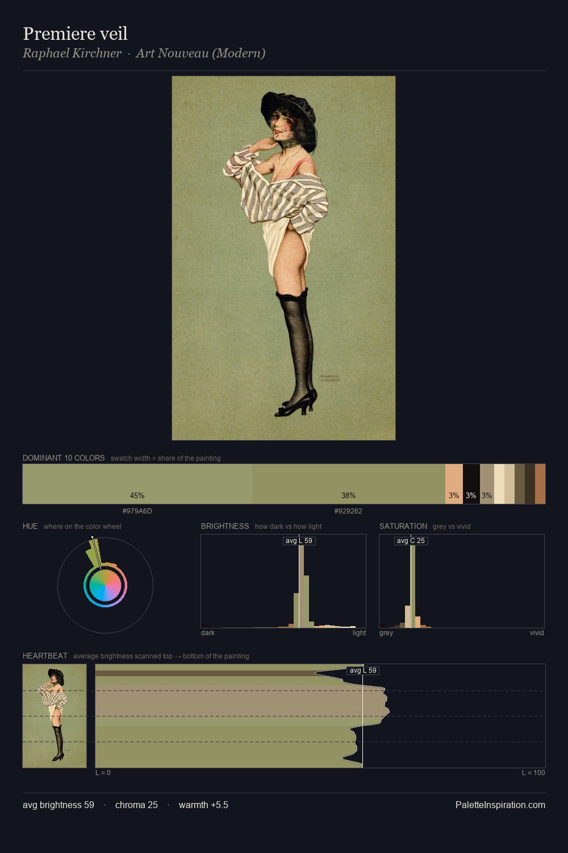The image size is (568, 853).
Task: Select the peach 3% swatch
Action: [454, 484]
